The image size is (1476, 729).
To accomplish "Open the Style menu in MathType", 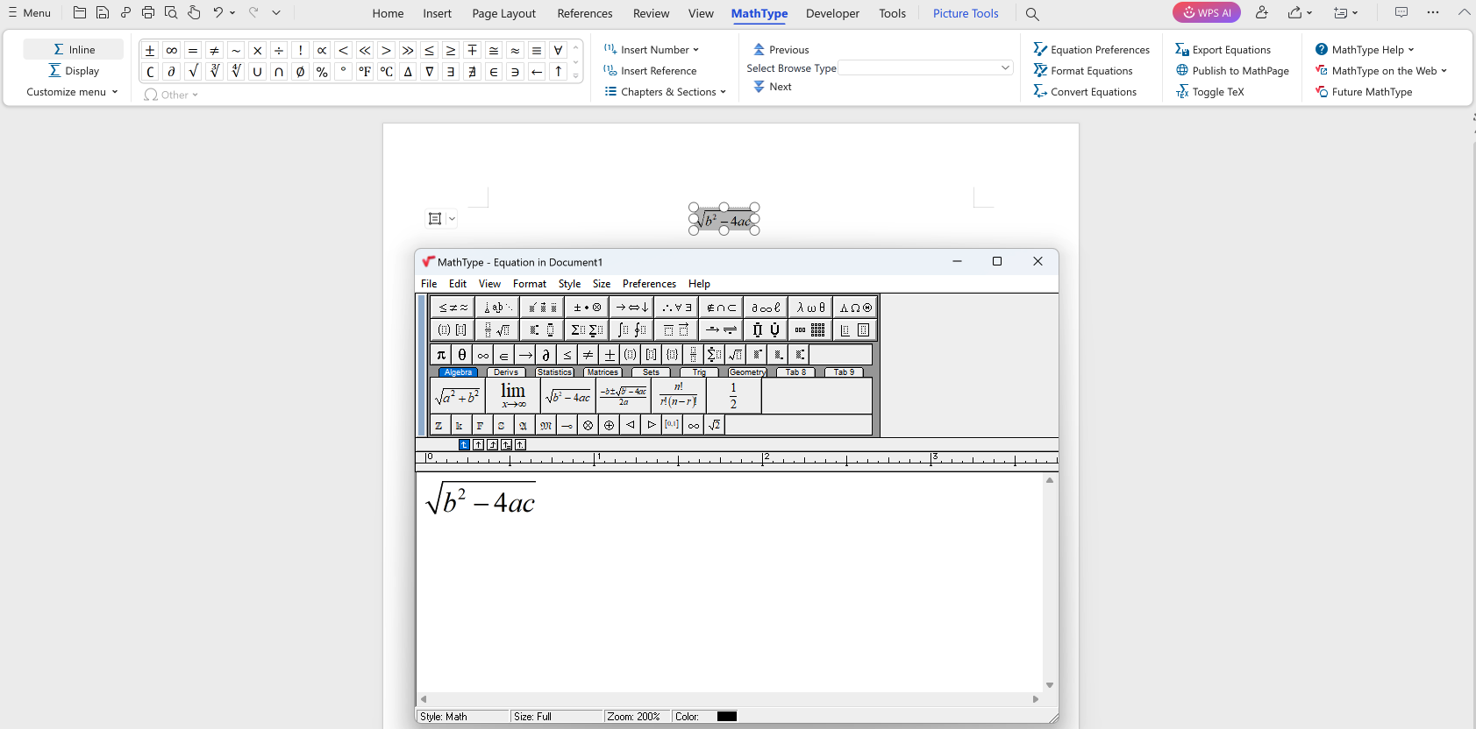I will pos(569,284).
